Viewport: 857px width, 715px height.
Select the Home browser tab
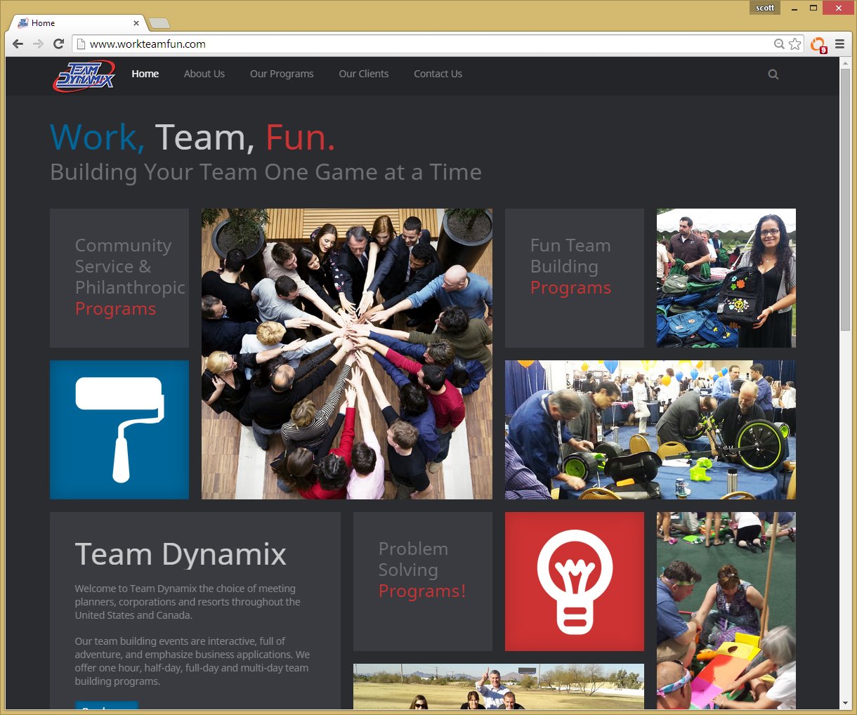click(77, 23)
